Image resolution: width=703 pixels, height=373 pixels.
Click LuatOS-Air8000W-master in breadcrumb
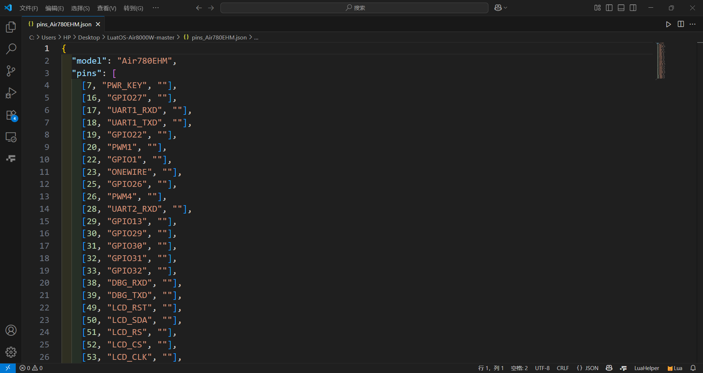141,37
